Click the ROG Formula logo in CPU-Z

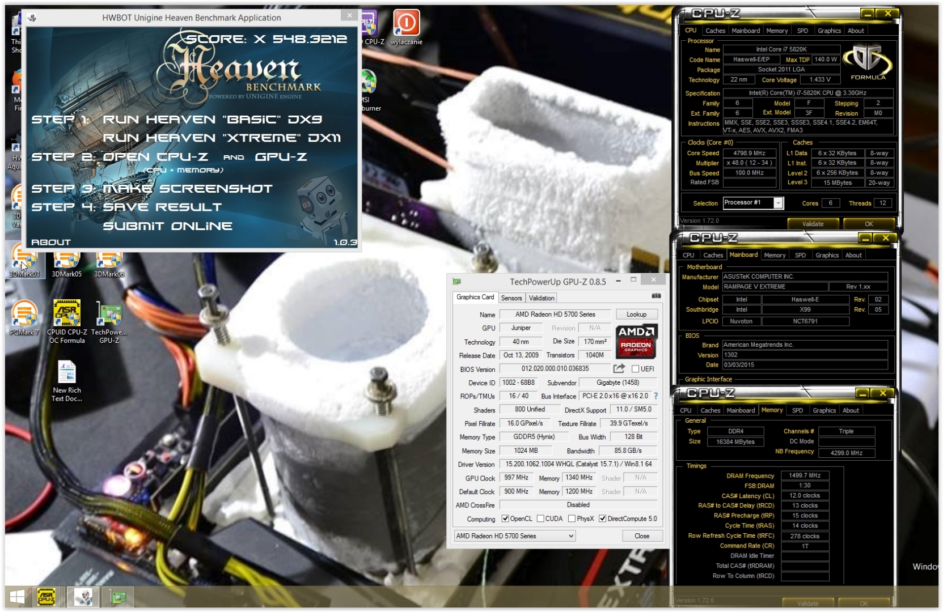click(867, 62)
